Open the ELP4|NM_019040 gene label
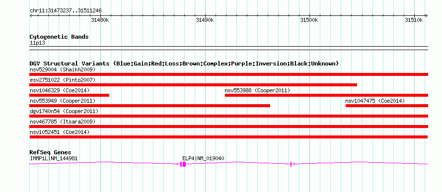This screenshot has height=192, width=442. 203,158
